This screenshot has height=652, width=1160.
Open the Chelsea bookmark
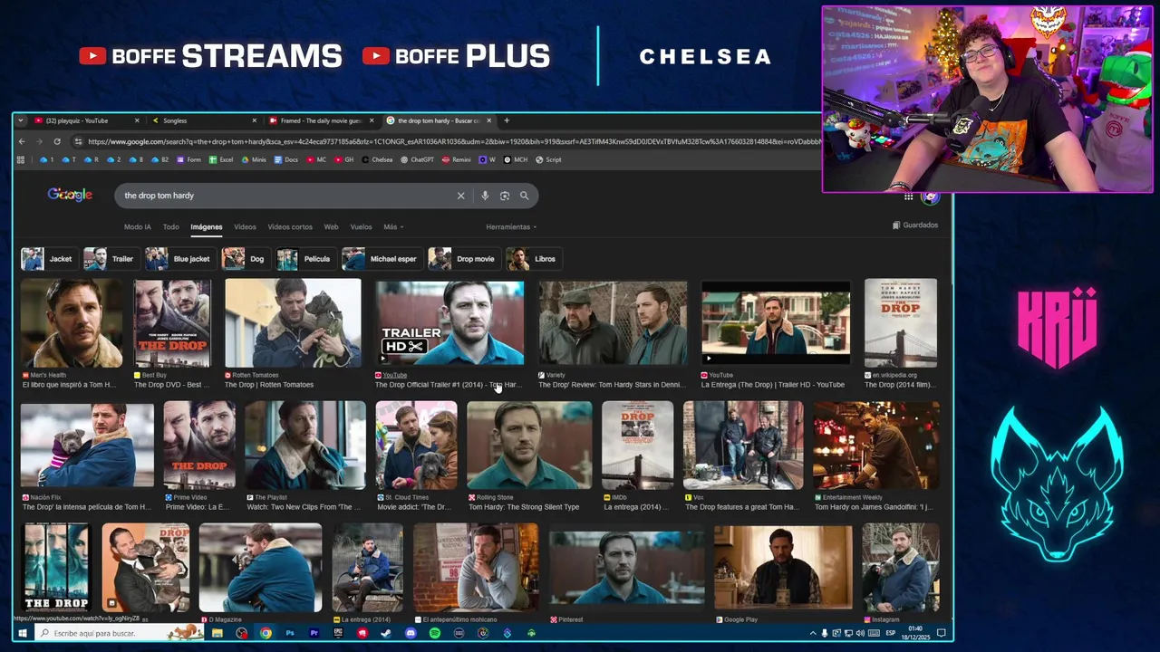click(377, 159)
